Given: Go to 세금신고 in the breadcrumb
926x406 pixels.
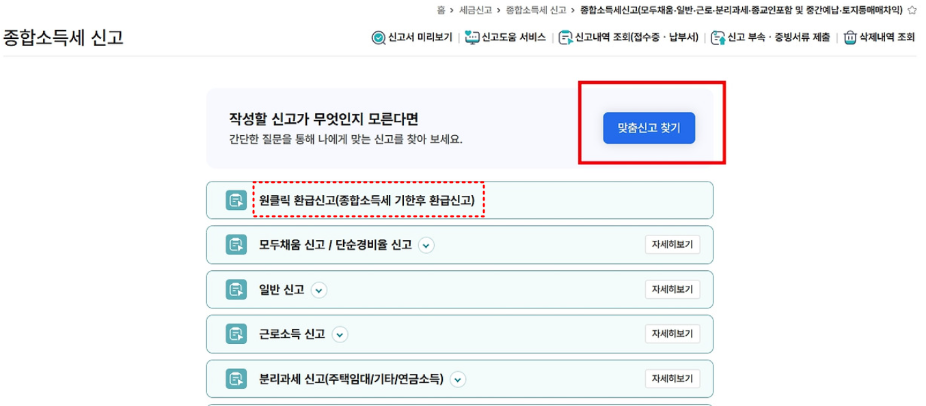Looking at the screenshot, I should [x=476, y=10].
